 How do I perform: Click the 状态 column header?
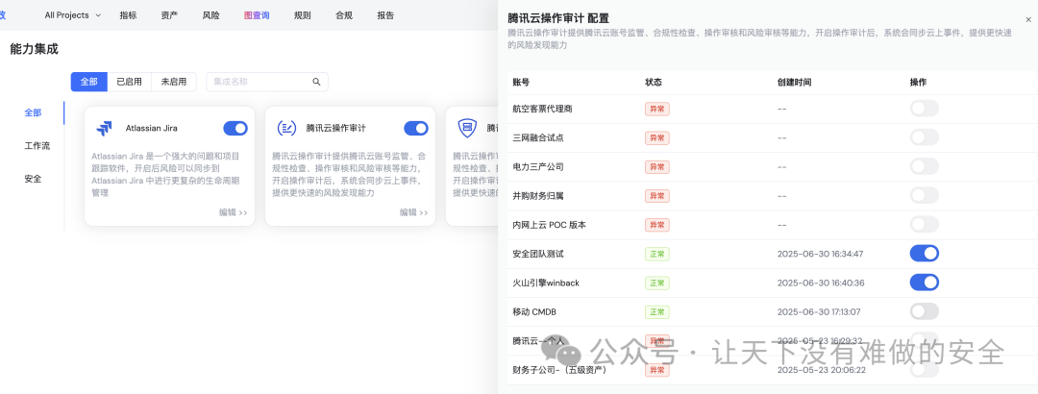point(654,83)
